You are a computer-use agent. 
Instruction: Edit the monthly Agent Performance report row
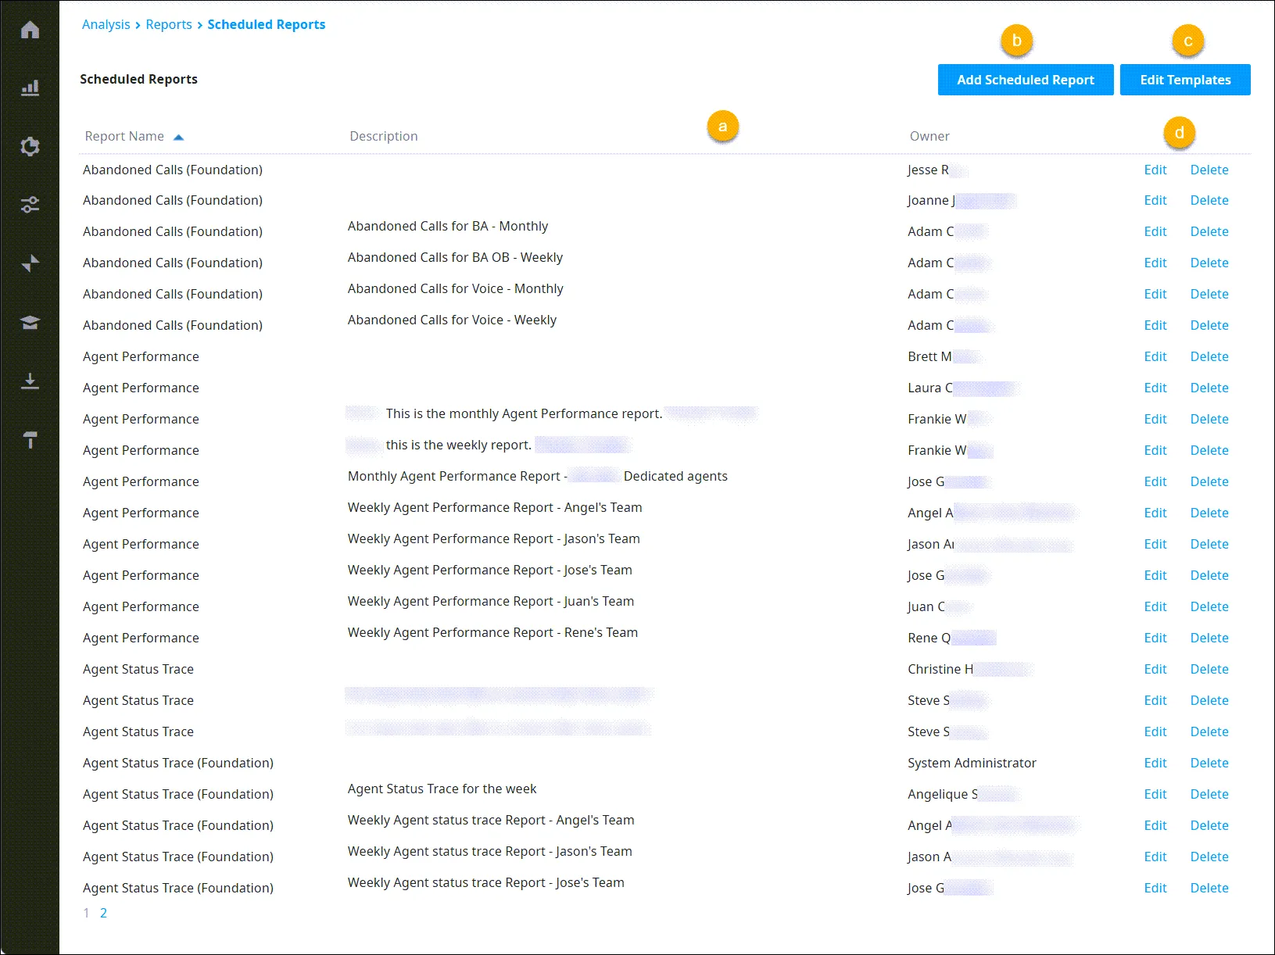pos(1155,419)
